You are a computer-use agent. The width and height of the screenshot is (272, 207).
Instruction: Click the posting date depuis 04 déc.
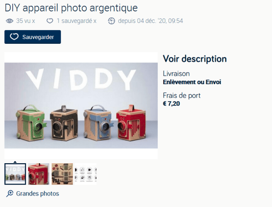pos(150,21)
